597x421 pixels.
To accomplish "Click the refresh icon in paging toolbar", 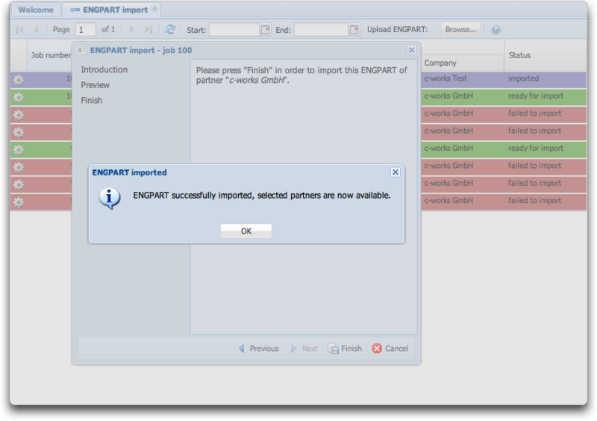I will pos(170,30).
